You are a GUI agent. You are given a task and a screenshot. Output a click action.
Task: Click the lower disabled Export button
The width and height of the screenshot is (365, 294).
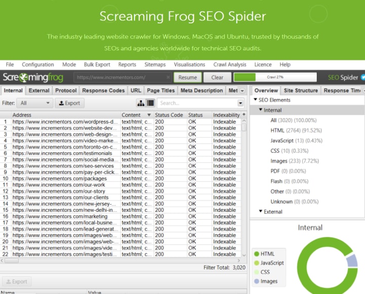pos(17,282)
